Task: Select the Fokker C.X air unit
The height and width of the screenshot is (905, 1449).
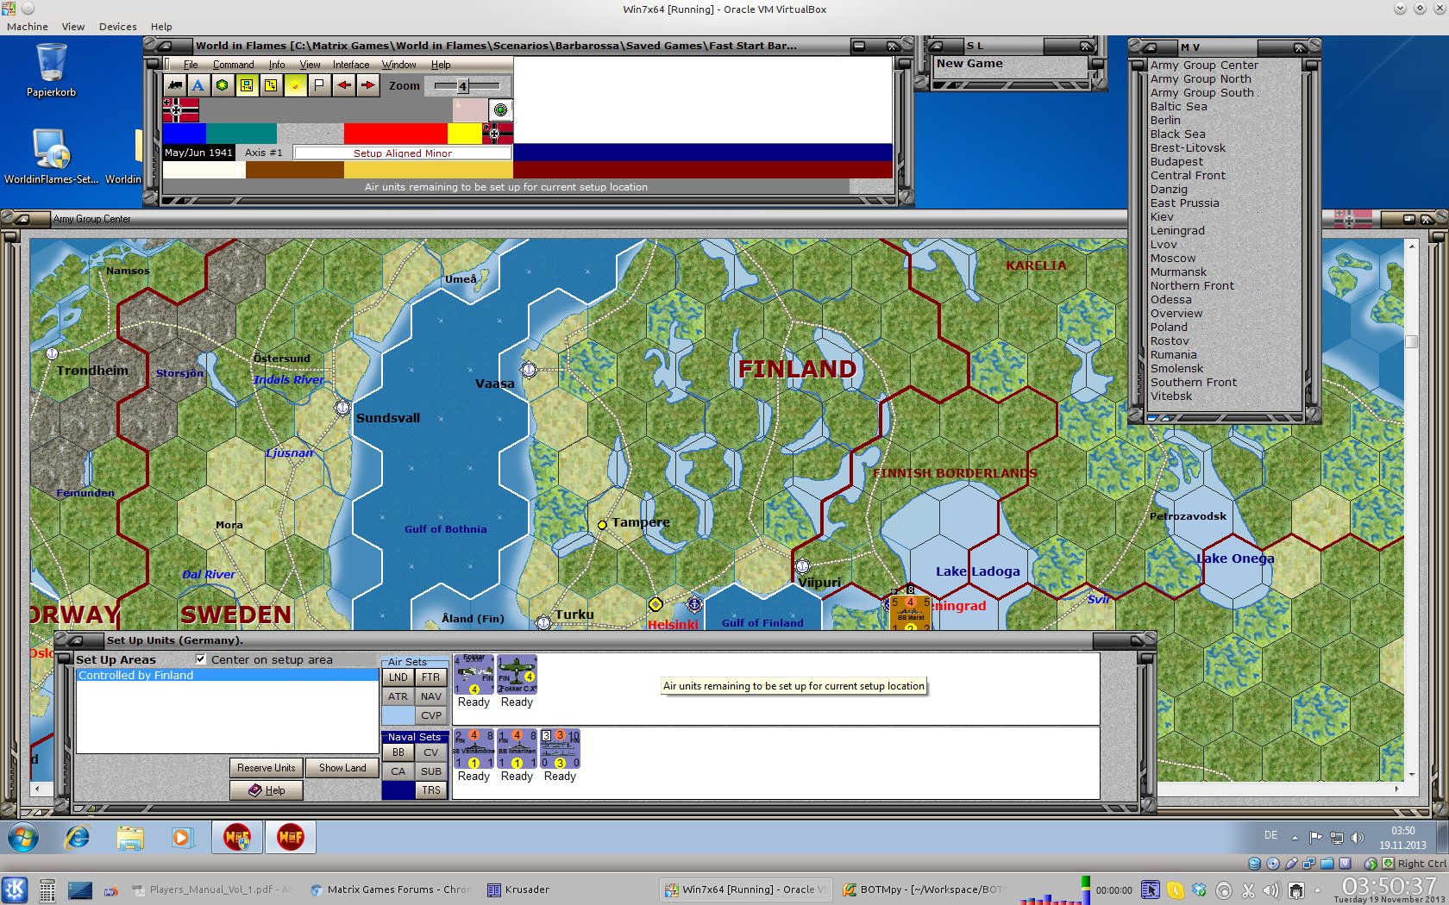Action: coord(517,675)
